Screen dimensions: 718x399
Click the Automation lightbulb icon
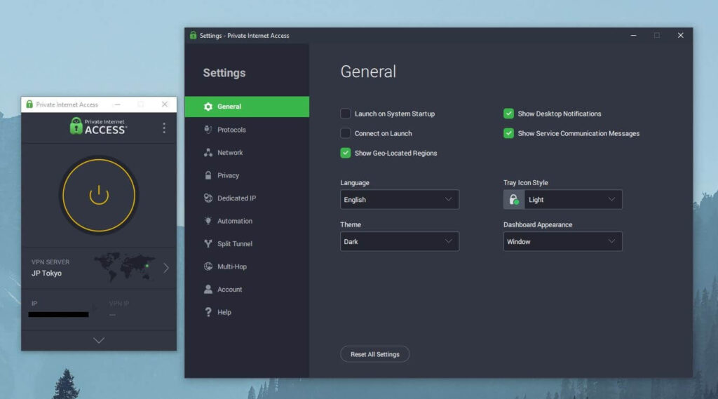[x=208, y=221]
